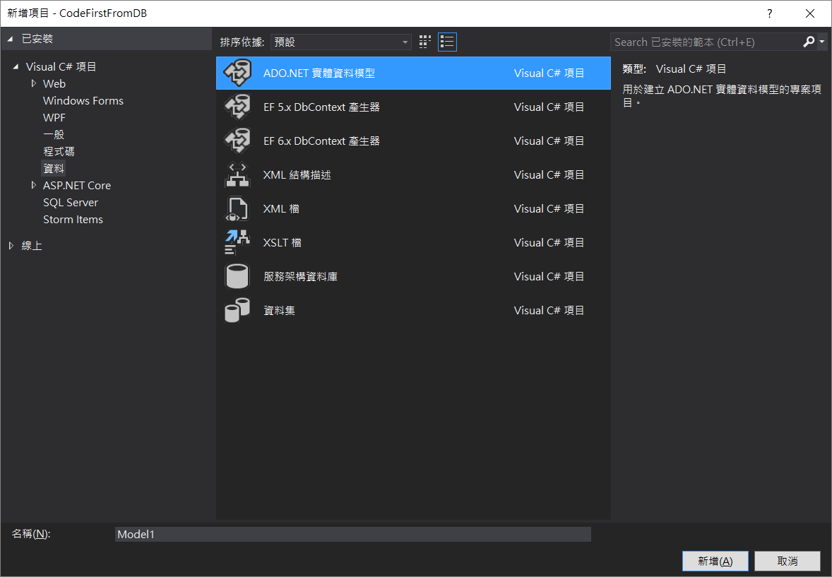
Task: Choose the EF 6.x DbContext 產生器 icon
Action: click(x=237, y=141)
